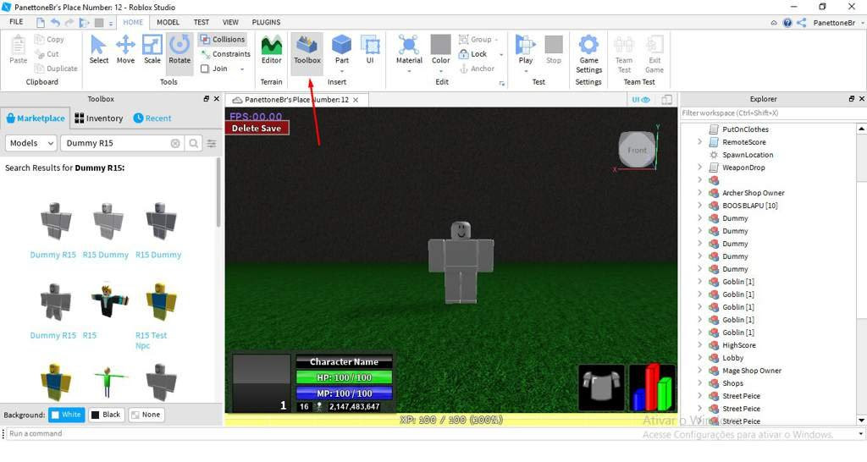This screenshot has width=867, height=462.
Task: Expand the Mage Shop Owner node
Action: pos(700,371)
